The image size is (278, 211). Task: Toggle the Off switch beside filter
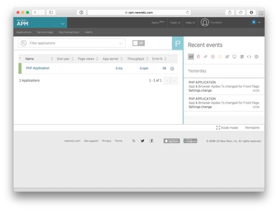click(139, 43)
